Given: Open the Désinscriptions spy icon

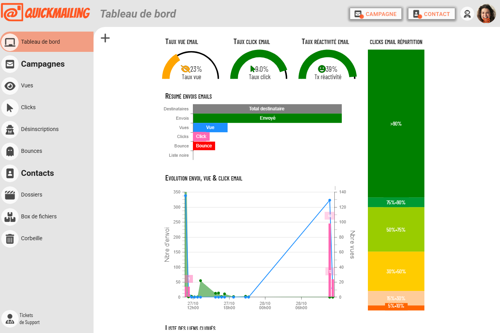Looking at the screenshot, I should click(10, 129).
